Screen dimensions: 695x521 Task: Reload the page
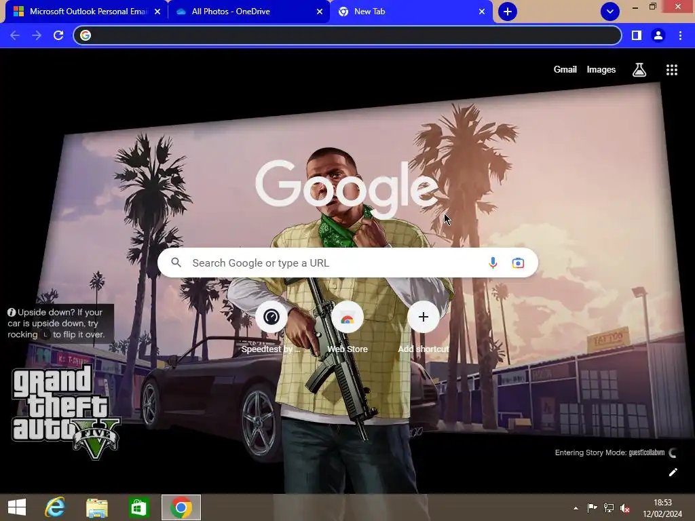[x=58, y=35]
